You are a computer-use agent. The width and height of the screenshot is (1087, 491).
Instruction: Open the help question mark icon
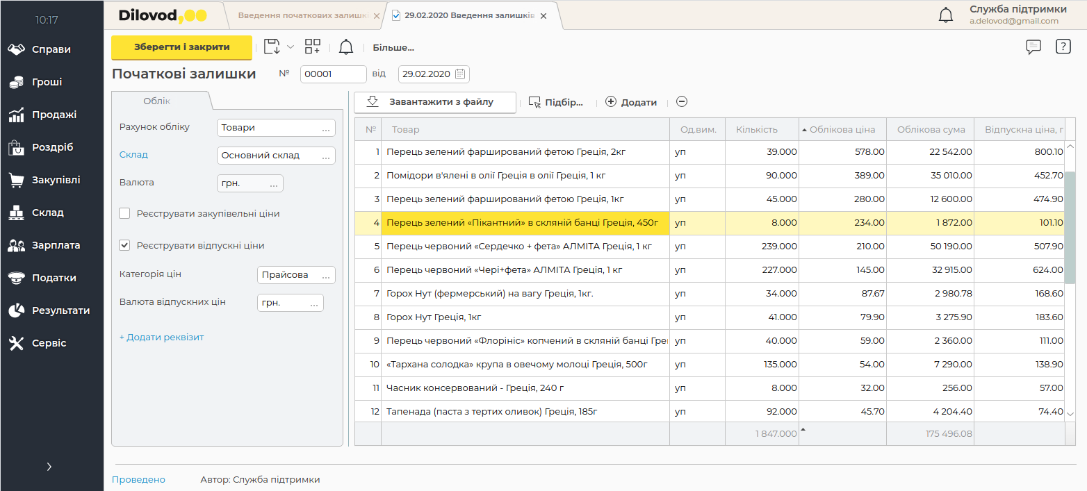click(1063, 47)
